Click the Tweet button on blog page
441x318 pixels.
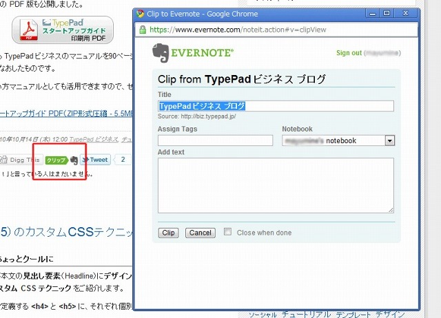click(95, 160)
